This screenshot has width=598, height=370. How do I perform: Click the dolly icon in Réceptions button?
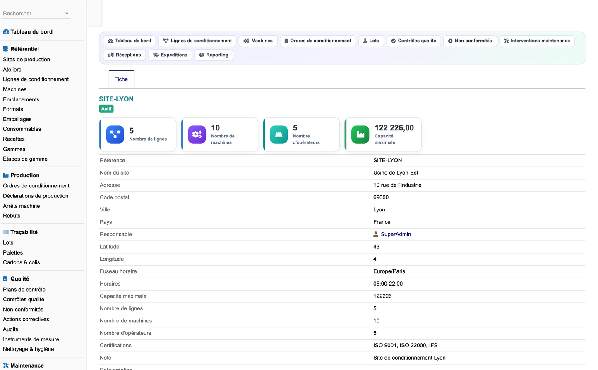(x=111, y=55)
